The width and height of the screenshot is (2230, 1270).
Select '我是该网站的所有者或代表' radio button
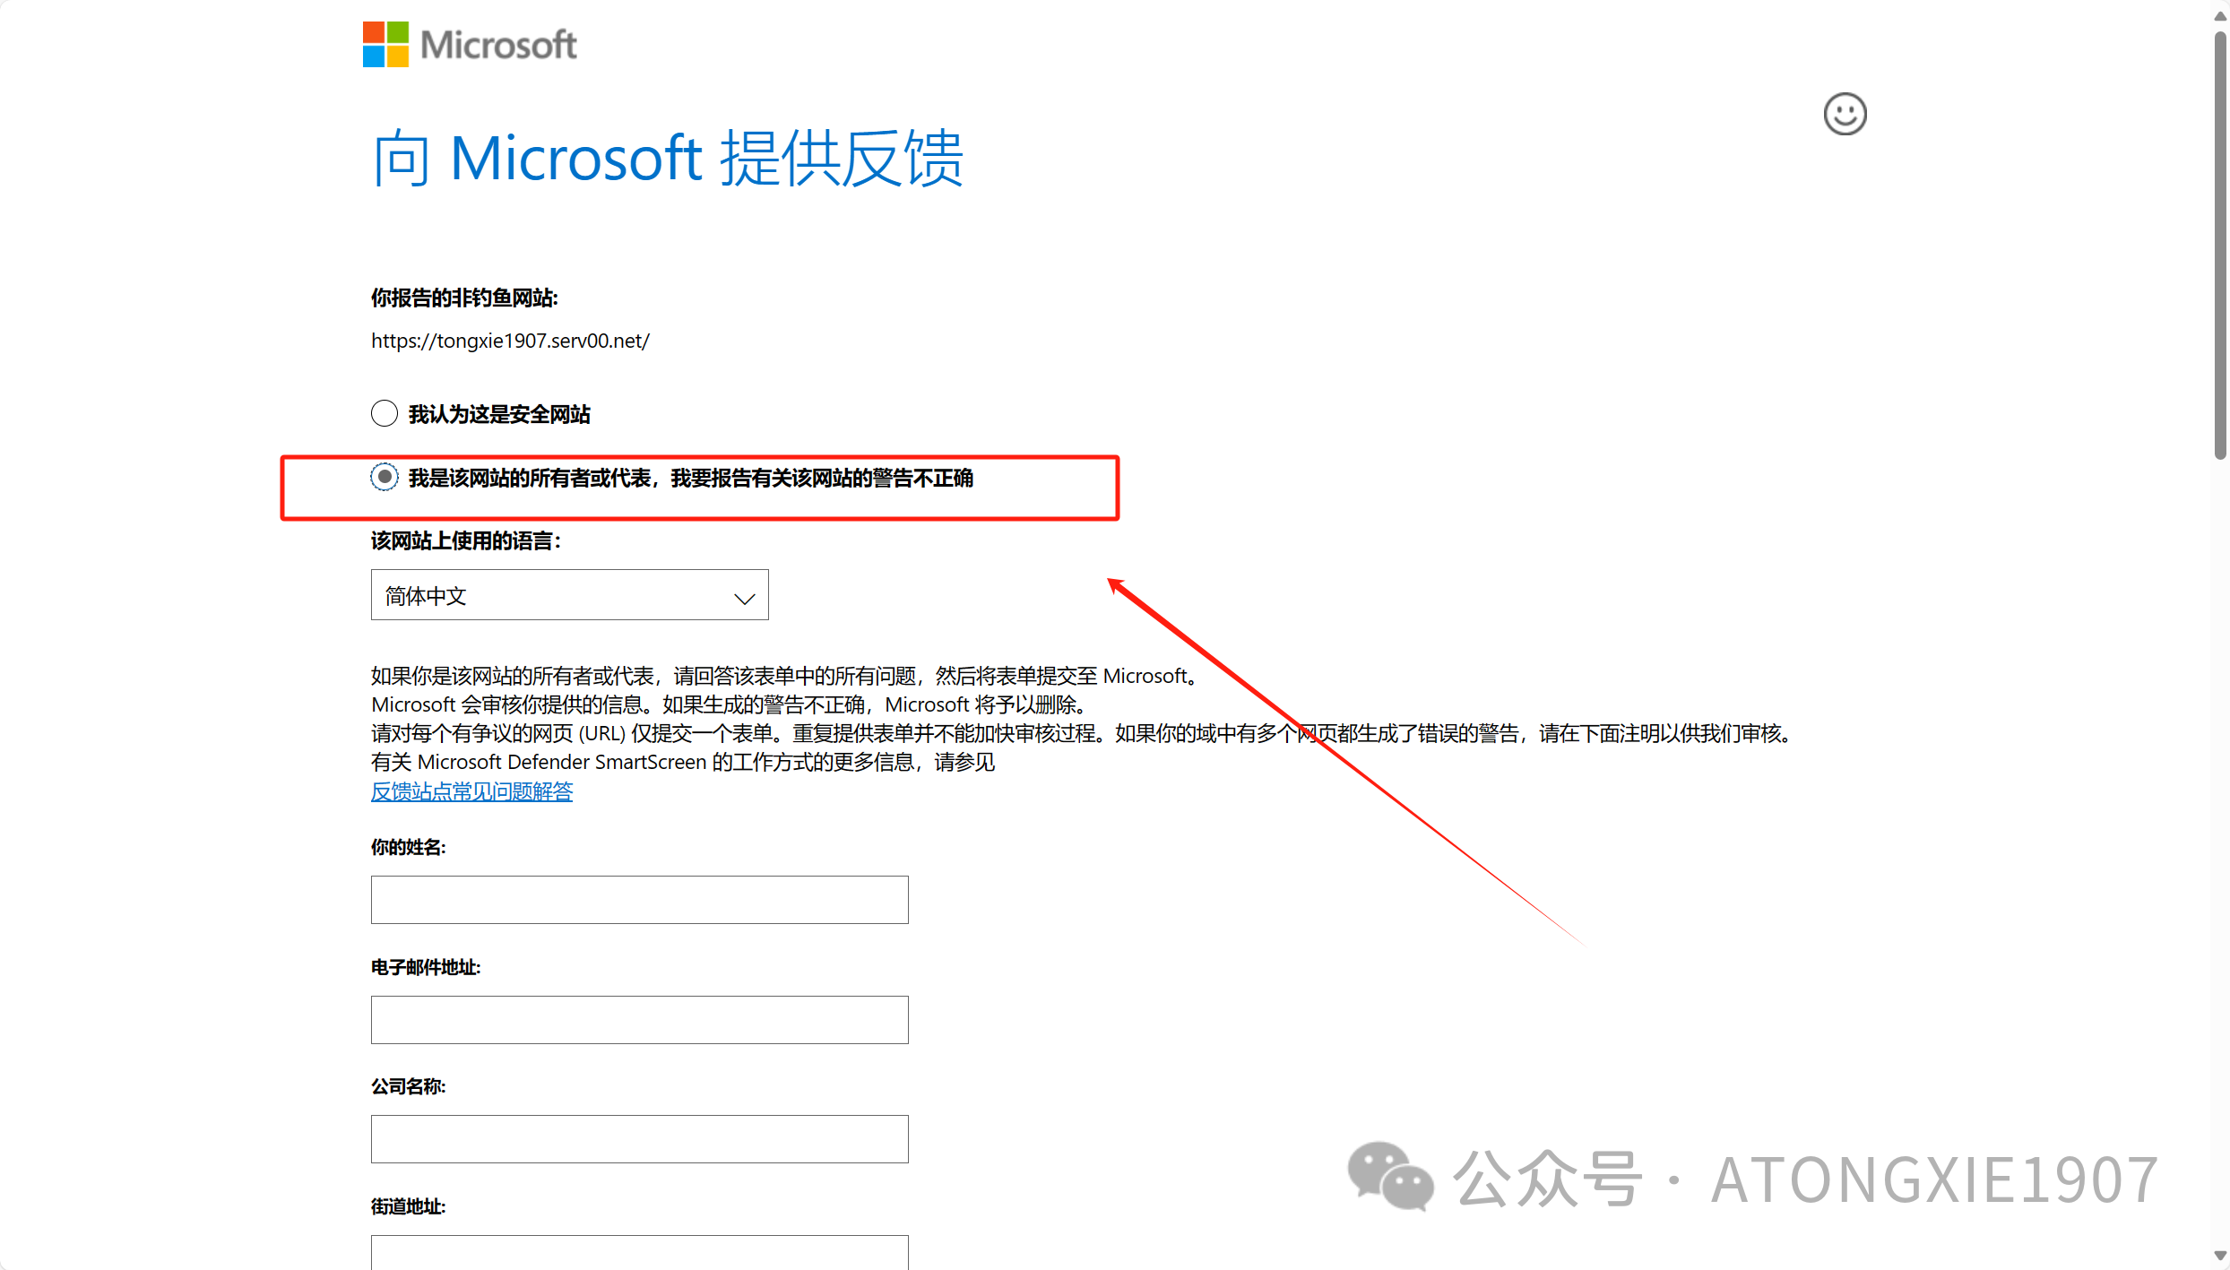383,478
